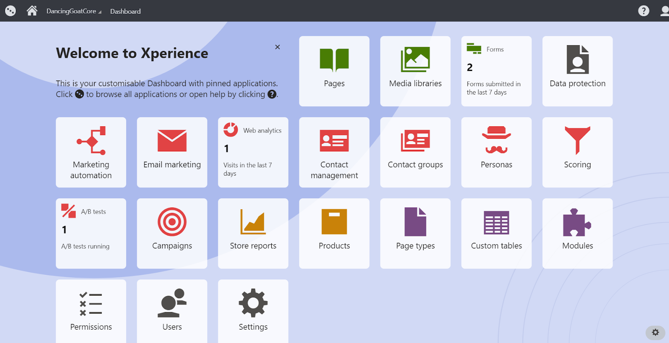Open the Modules application tile

coord(577,233)
